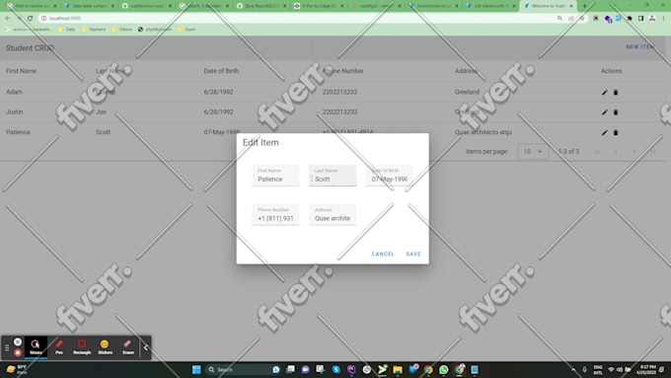Viewport: 671px width, 378px height.
Task: Go to the previous table page
Action: [x=616, y=152]
